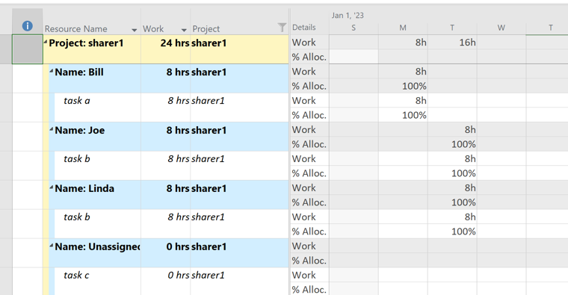Select task b under Joe
Screen dimensions: 568x295
[77, 159]
